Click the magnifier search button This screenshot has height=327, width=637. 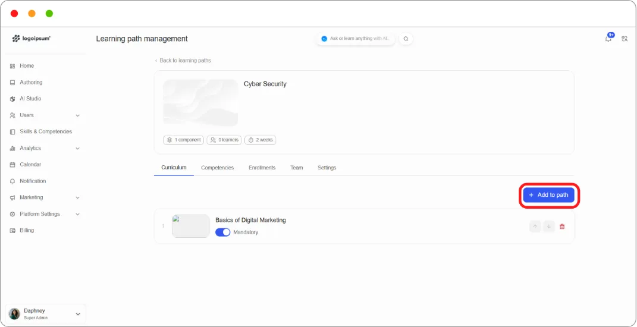406,39
